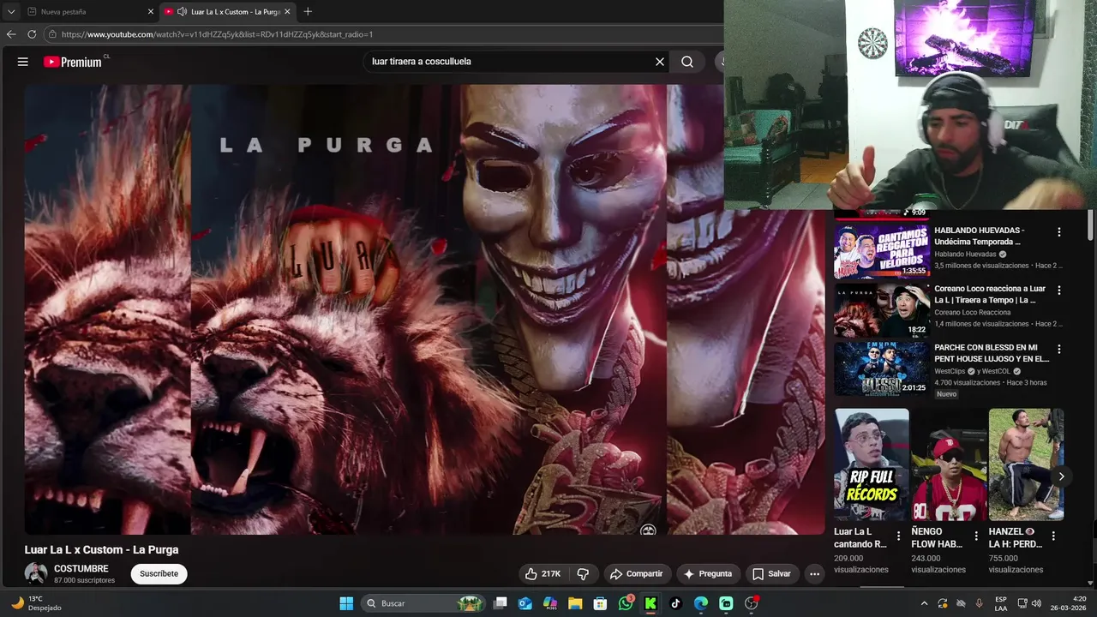
Task: Clear the search box with the X
Action: coord(660,62)
